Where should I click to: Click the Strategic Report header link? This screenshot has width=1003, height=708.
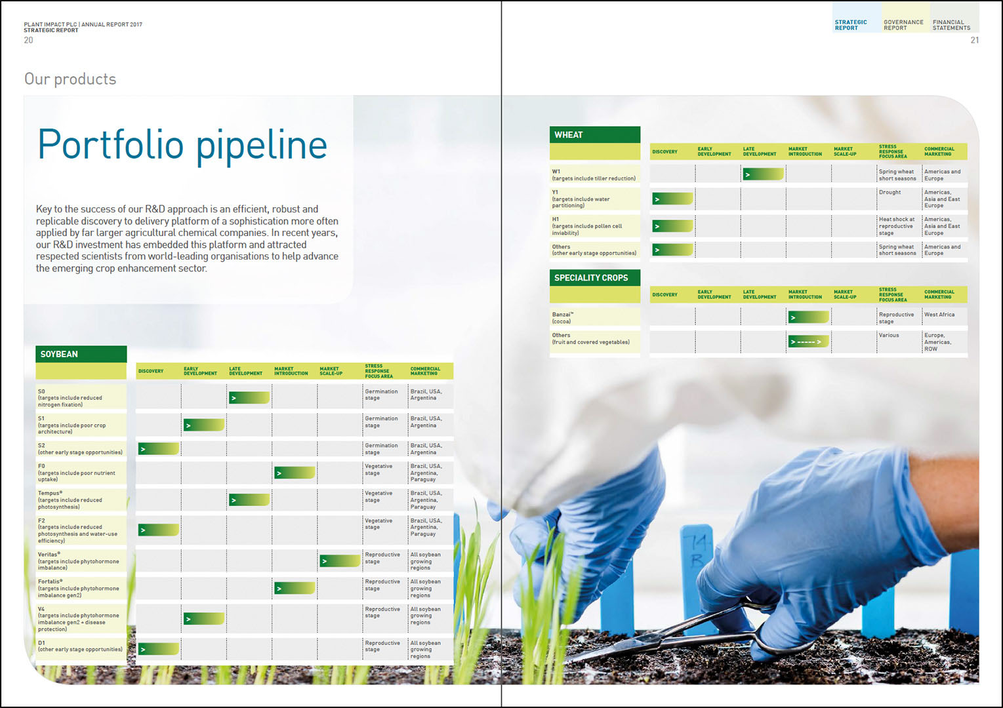coord(851,24)
